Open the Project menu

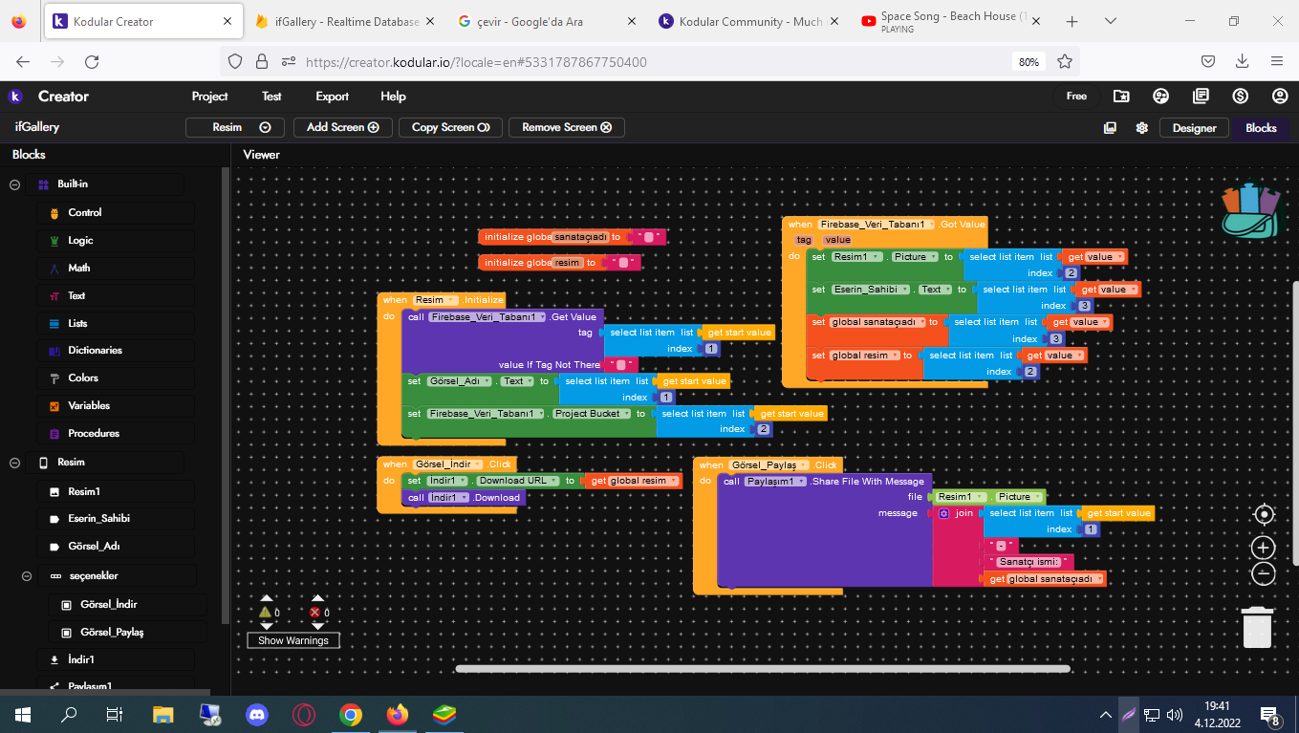click(x=209, y=97)
